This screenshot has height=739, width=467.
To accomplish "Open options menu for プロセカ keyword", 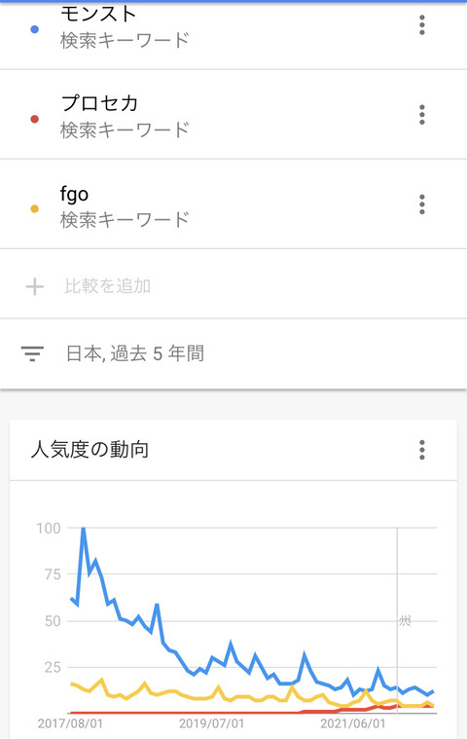I will point(422,115).
